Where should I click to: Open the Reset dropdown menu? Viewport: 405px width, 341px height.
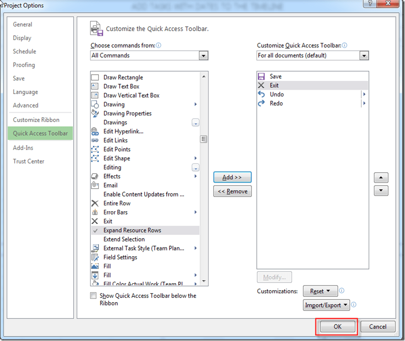click(x=320, y=291)
